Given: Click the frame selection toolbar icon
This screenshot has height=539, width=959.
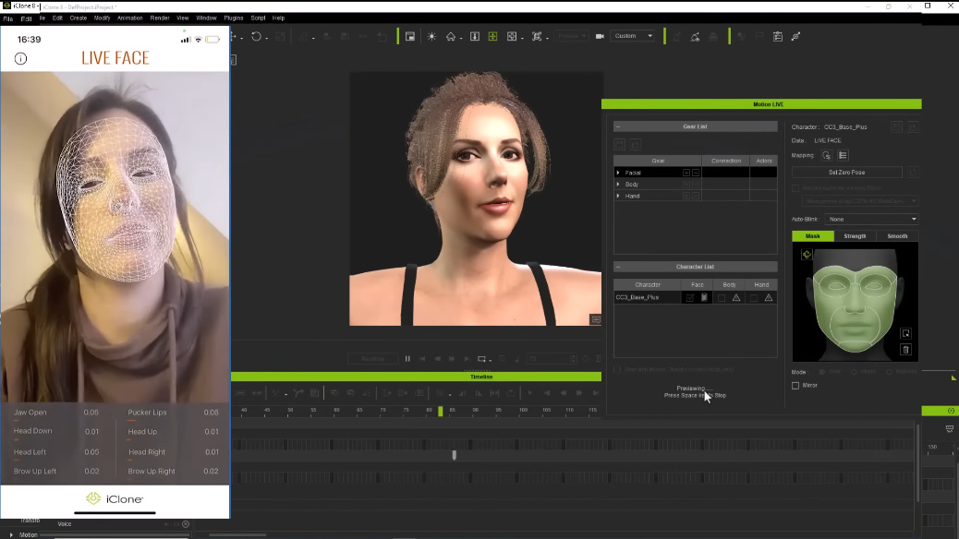Looking at the screenshot, I should (512, 37).
